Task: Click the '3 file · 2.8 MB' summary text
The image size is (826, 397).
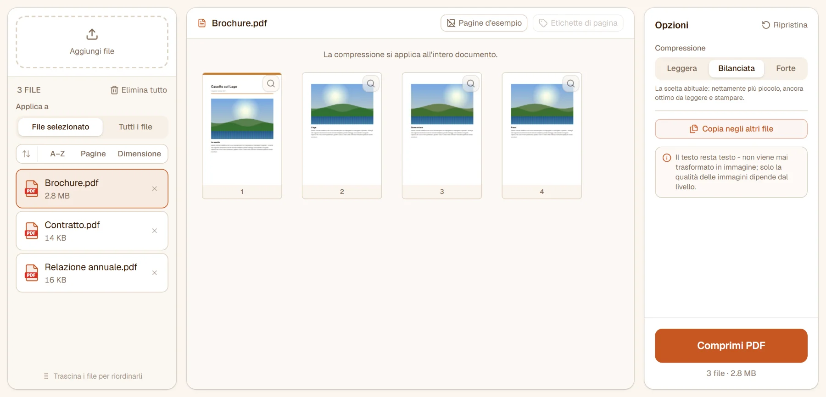Action: pos(731,374)
